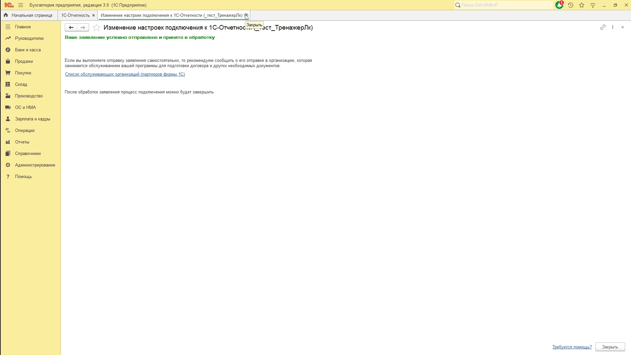This screenshot has width=631, height=355.
Task: Open Список обслуживающих организаций link
Action: pos(125,74)
